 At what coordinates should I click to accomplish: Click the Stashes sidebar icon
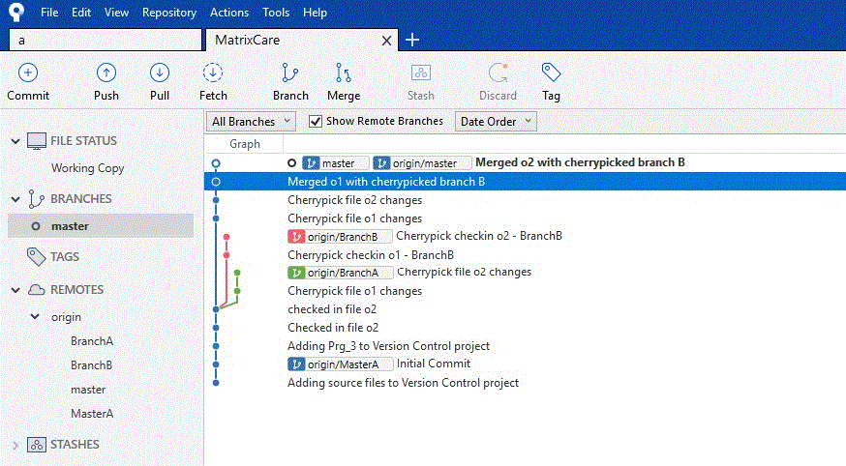click(x=36, y=445)
